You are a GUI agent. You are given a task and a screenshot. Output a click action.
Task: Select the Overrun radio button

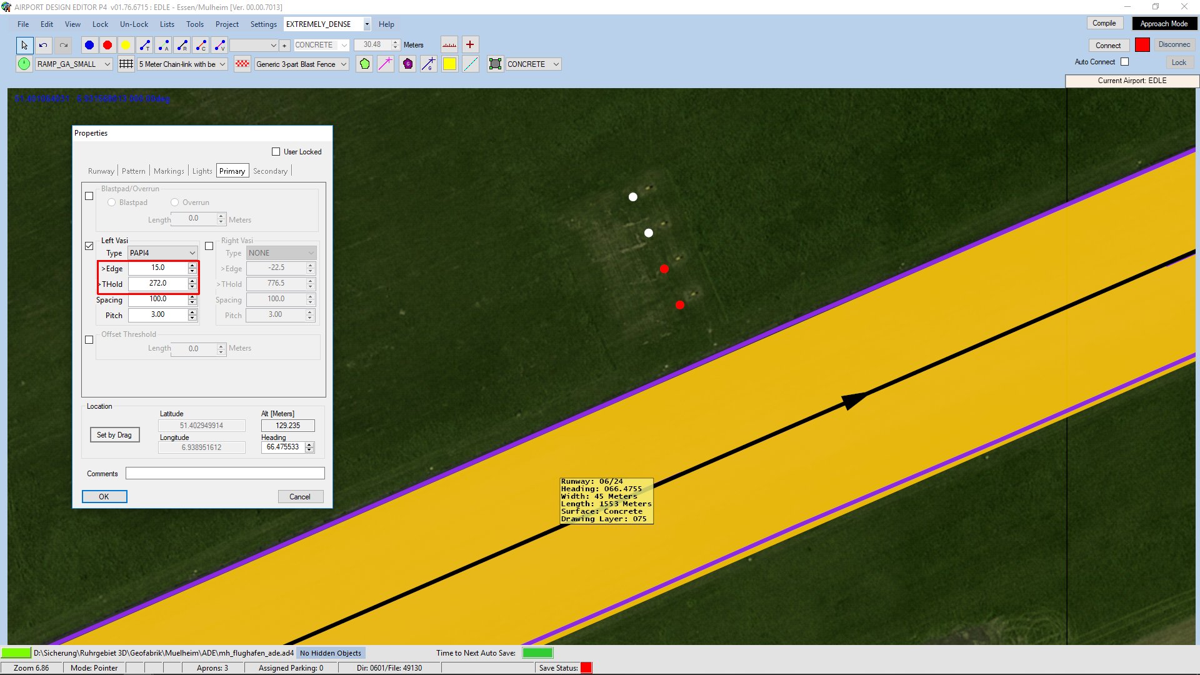(175, 202)
